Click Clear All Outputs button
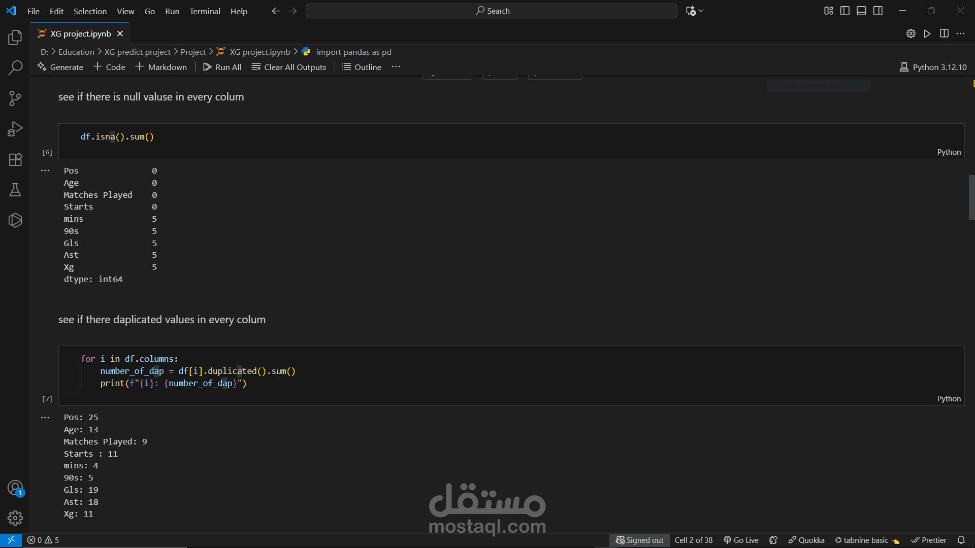This screenshot has width=975, height=548. click(289, 67)
